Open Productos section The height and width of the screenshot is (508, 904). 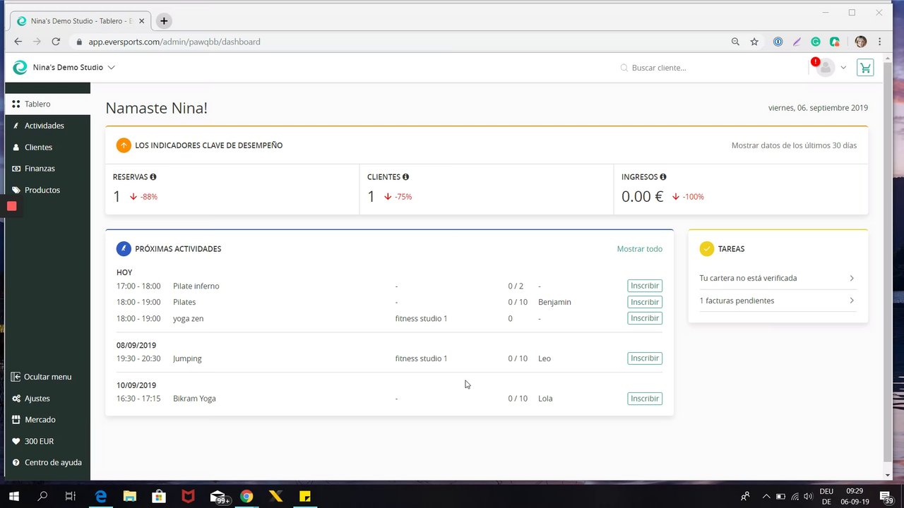47,190
